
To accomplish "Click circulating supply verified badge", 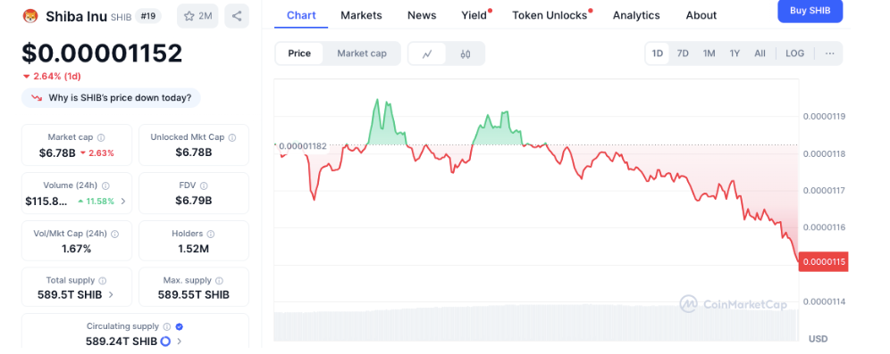I will [180, 326].
